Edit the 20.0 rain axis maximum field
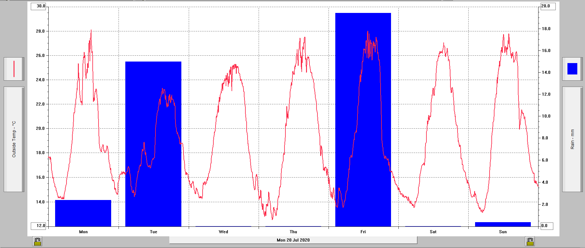 [x=548, y=6]
